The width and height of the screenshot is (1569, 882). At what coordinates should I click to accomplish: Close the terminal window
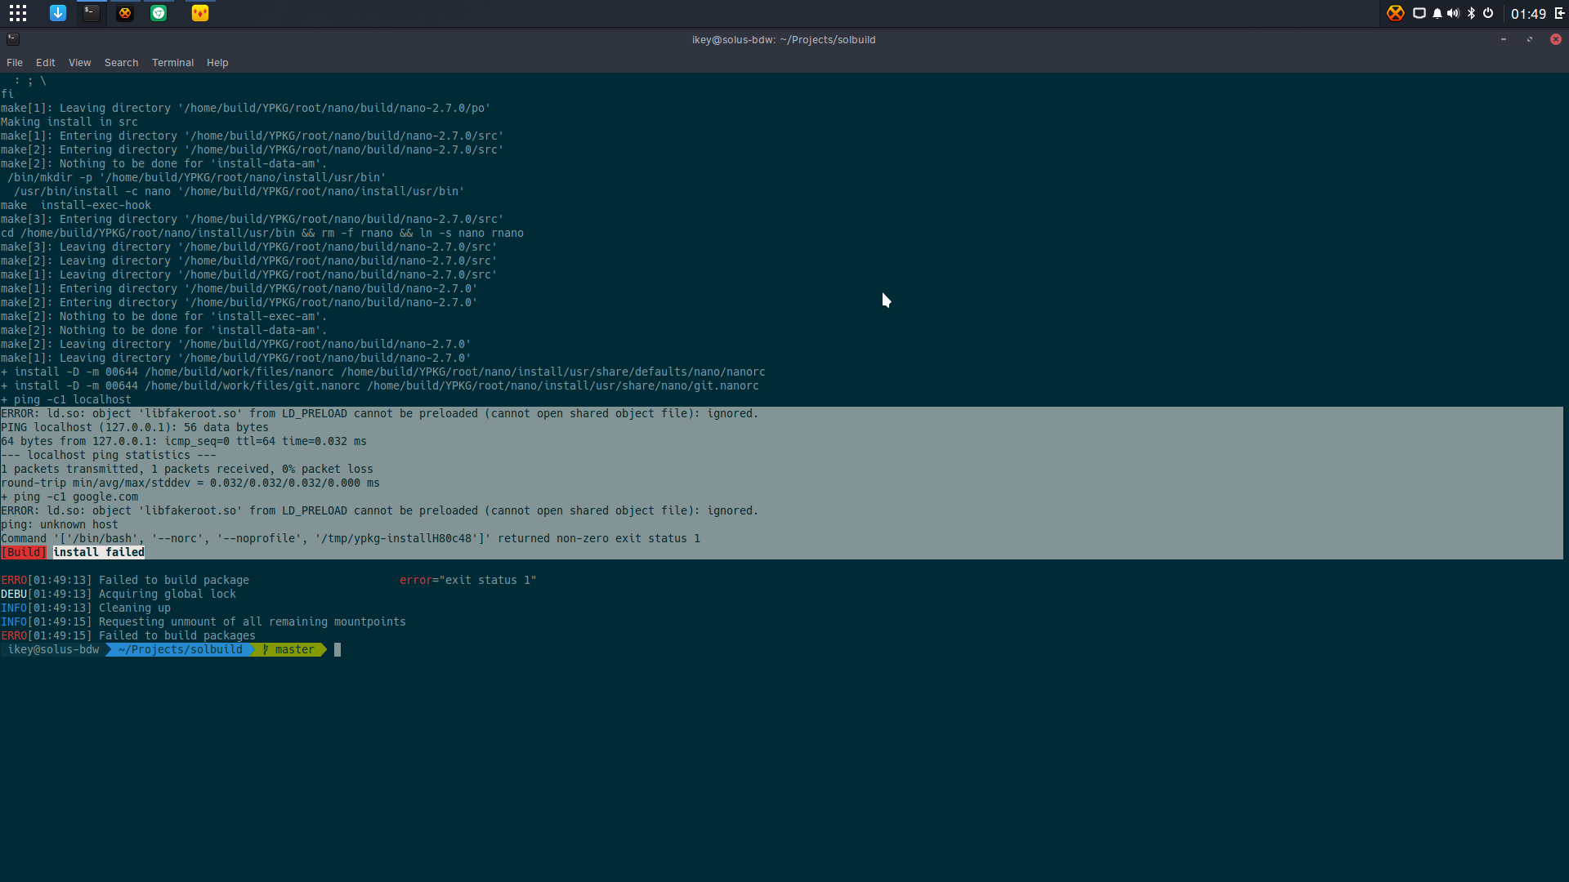pos(1556,39)
